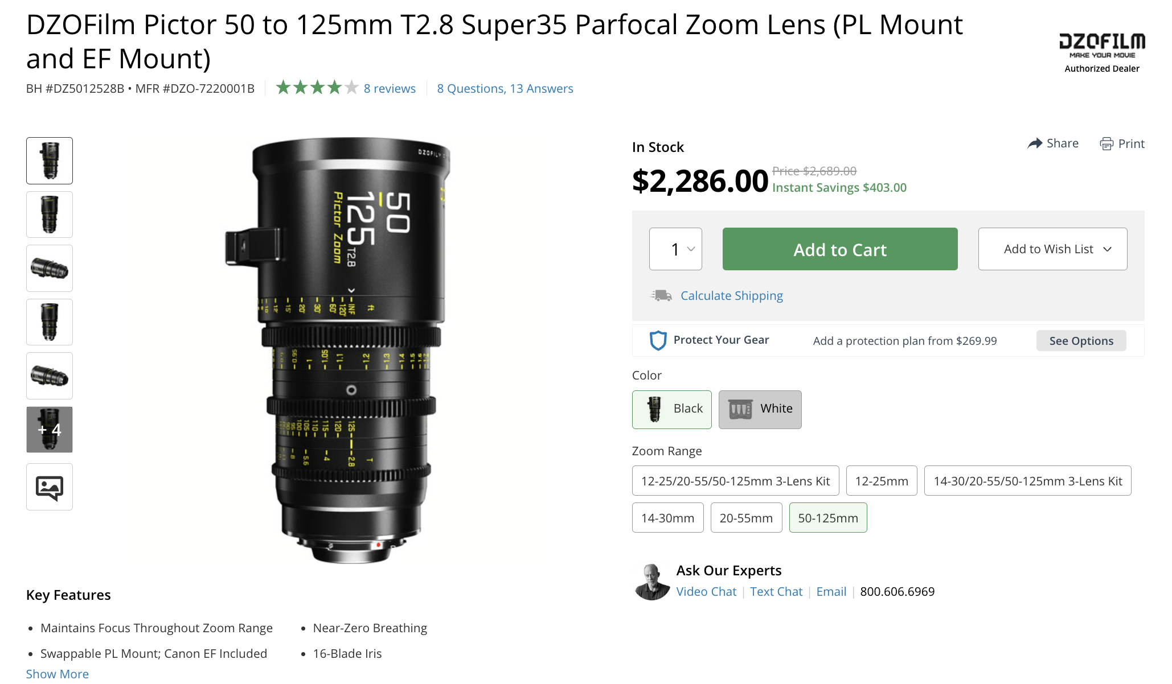Image resolution: width=1172 pixels, height=684 pixels.
Task: Click the Print printer icon
Action: pyautogui.click(x=1106, y=144)
